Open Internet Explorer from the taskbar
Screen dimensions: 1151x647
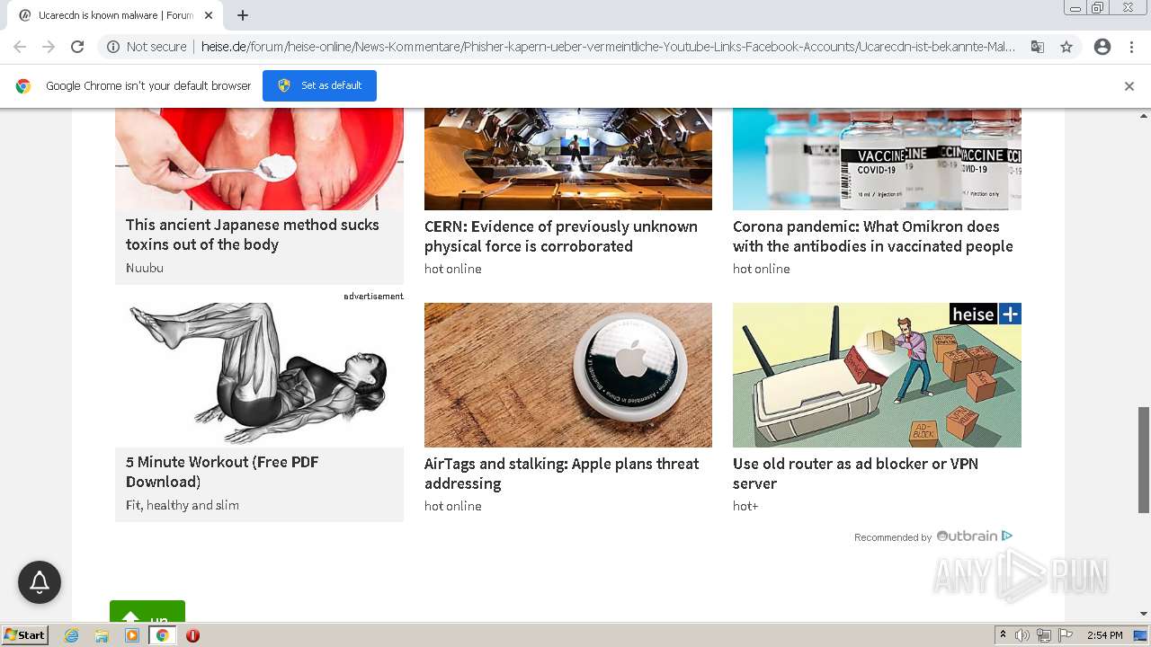pos(72,635)
